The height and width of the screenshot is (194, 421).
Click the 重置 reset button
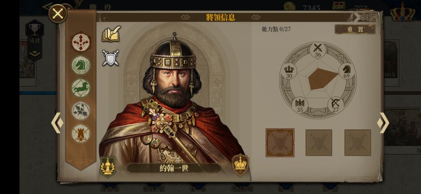355,29
